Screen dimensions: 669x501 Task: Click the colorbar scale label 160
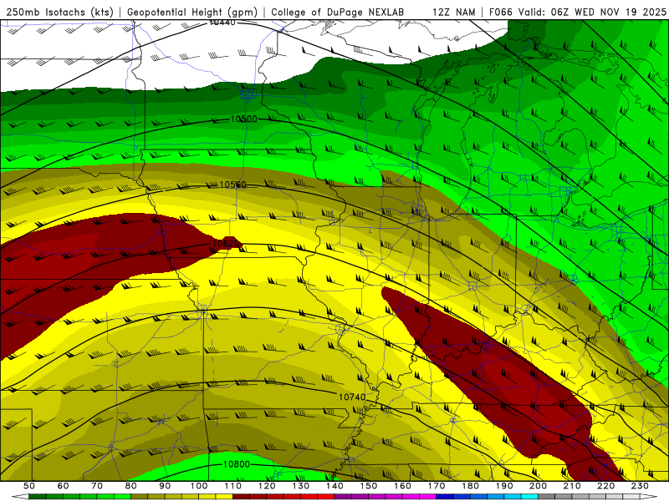click(402, 486)
